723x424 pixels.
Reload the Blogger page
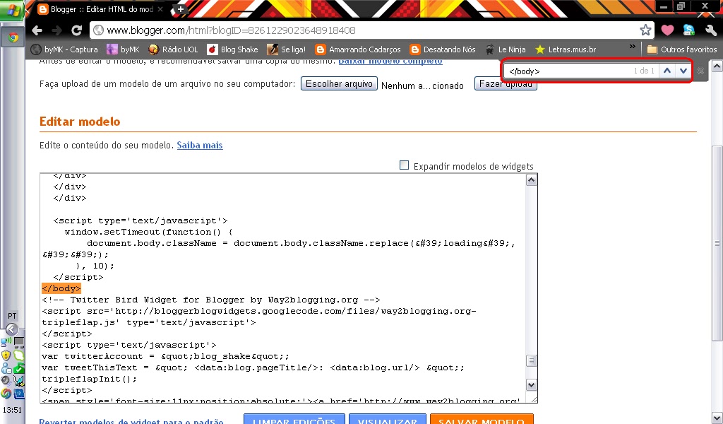pos(76,30)
